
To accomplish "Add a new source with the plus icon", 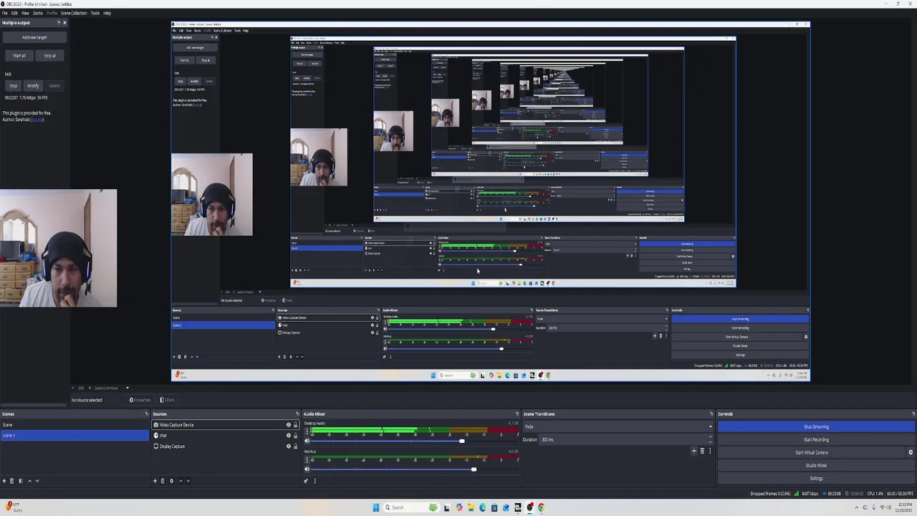I will [155, 481].
